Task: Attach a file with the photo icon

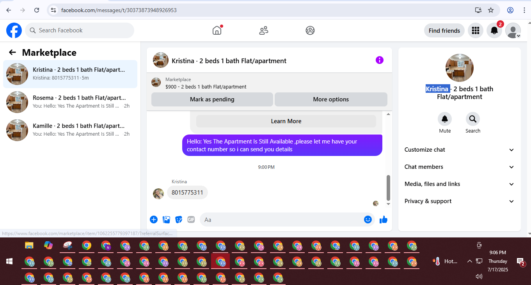Action: pyautogui.click(x=166, y=220)
